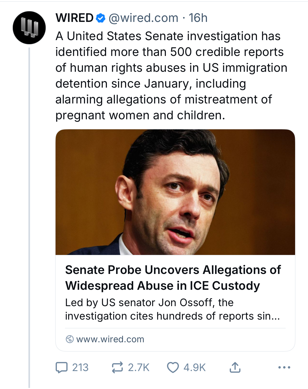Tap the share upload arrow icon
Image resolution: width=308 pixels, height=389 pixels.
coord(235,367)
